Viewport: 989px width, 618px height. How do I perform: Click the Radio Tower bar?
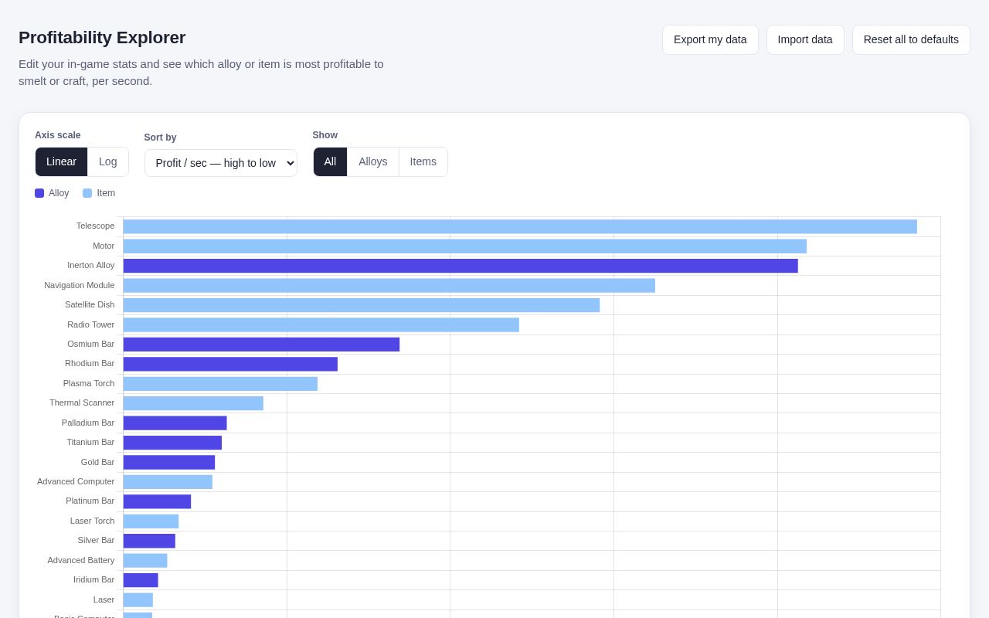(x=321, y=325)
